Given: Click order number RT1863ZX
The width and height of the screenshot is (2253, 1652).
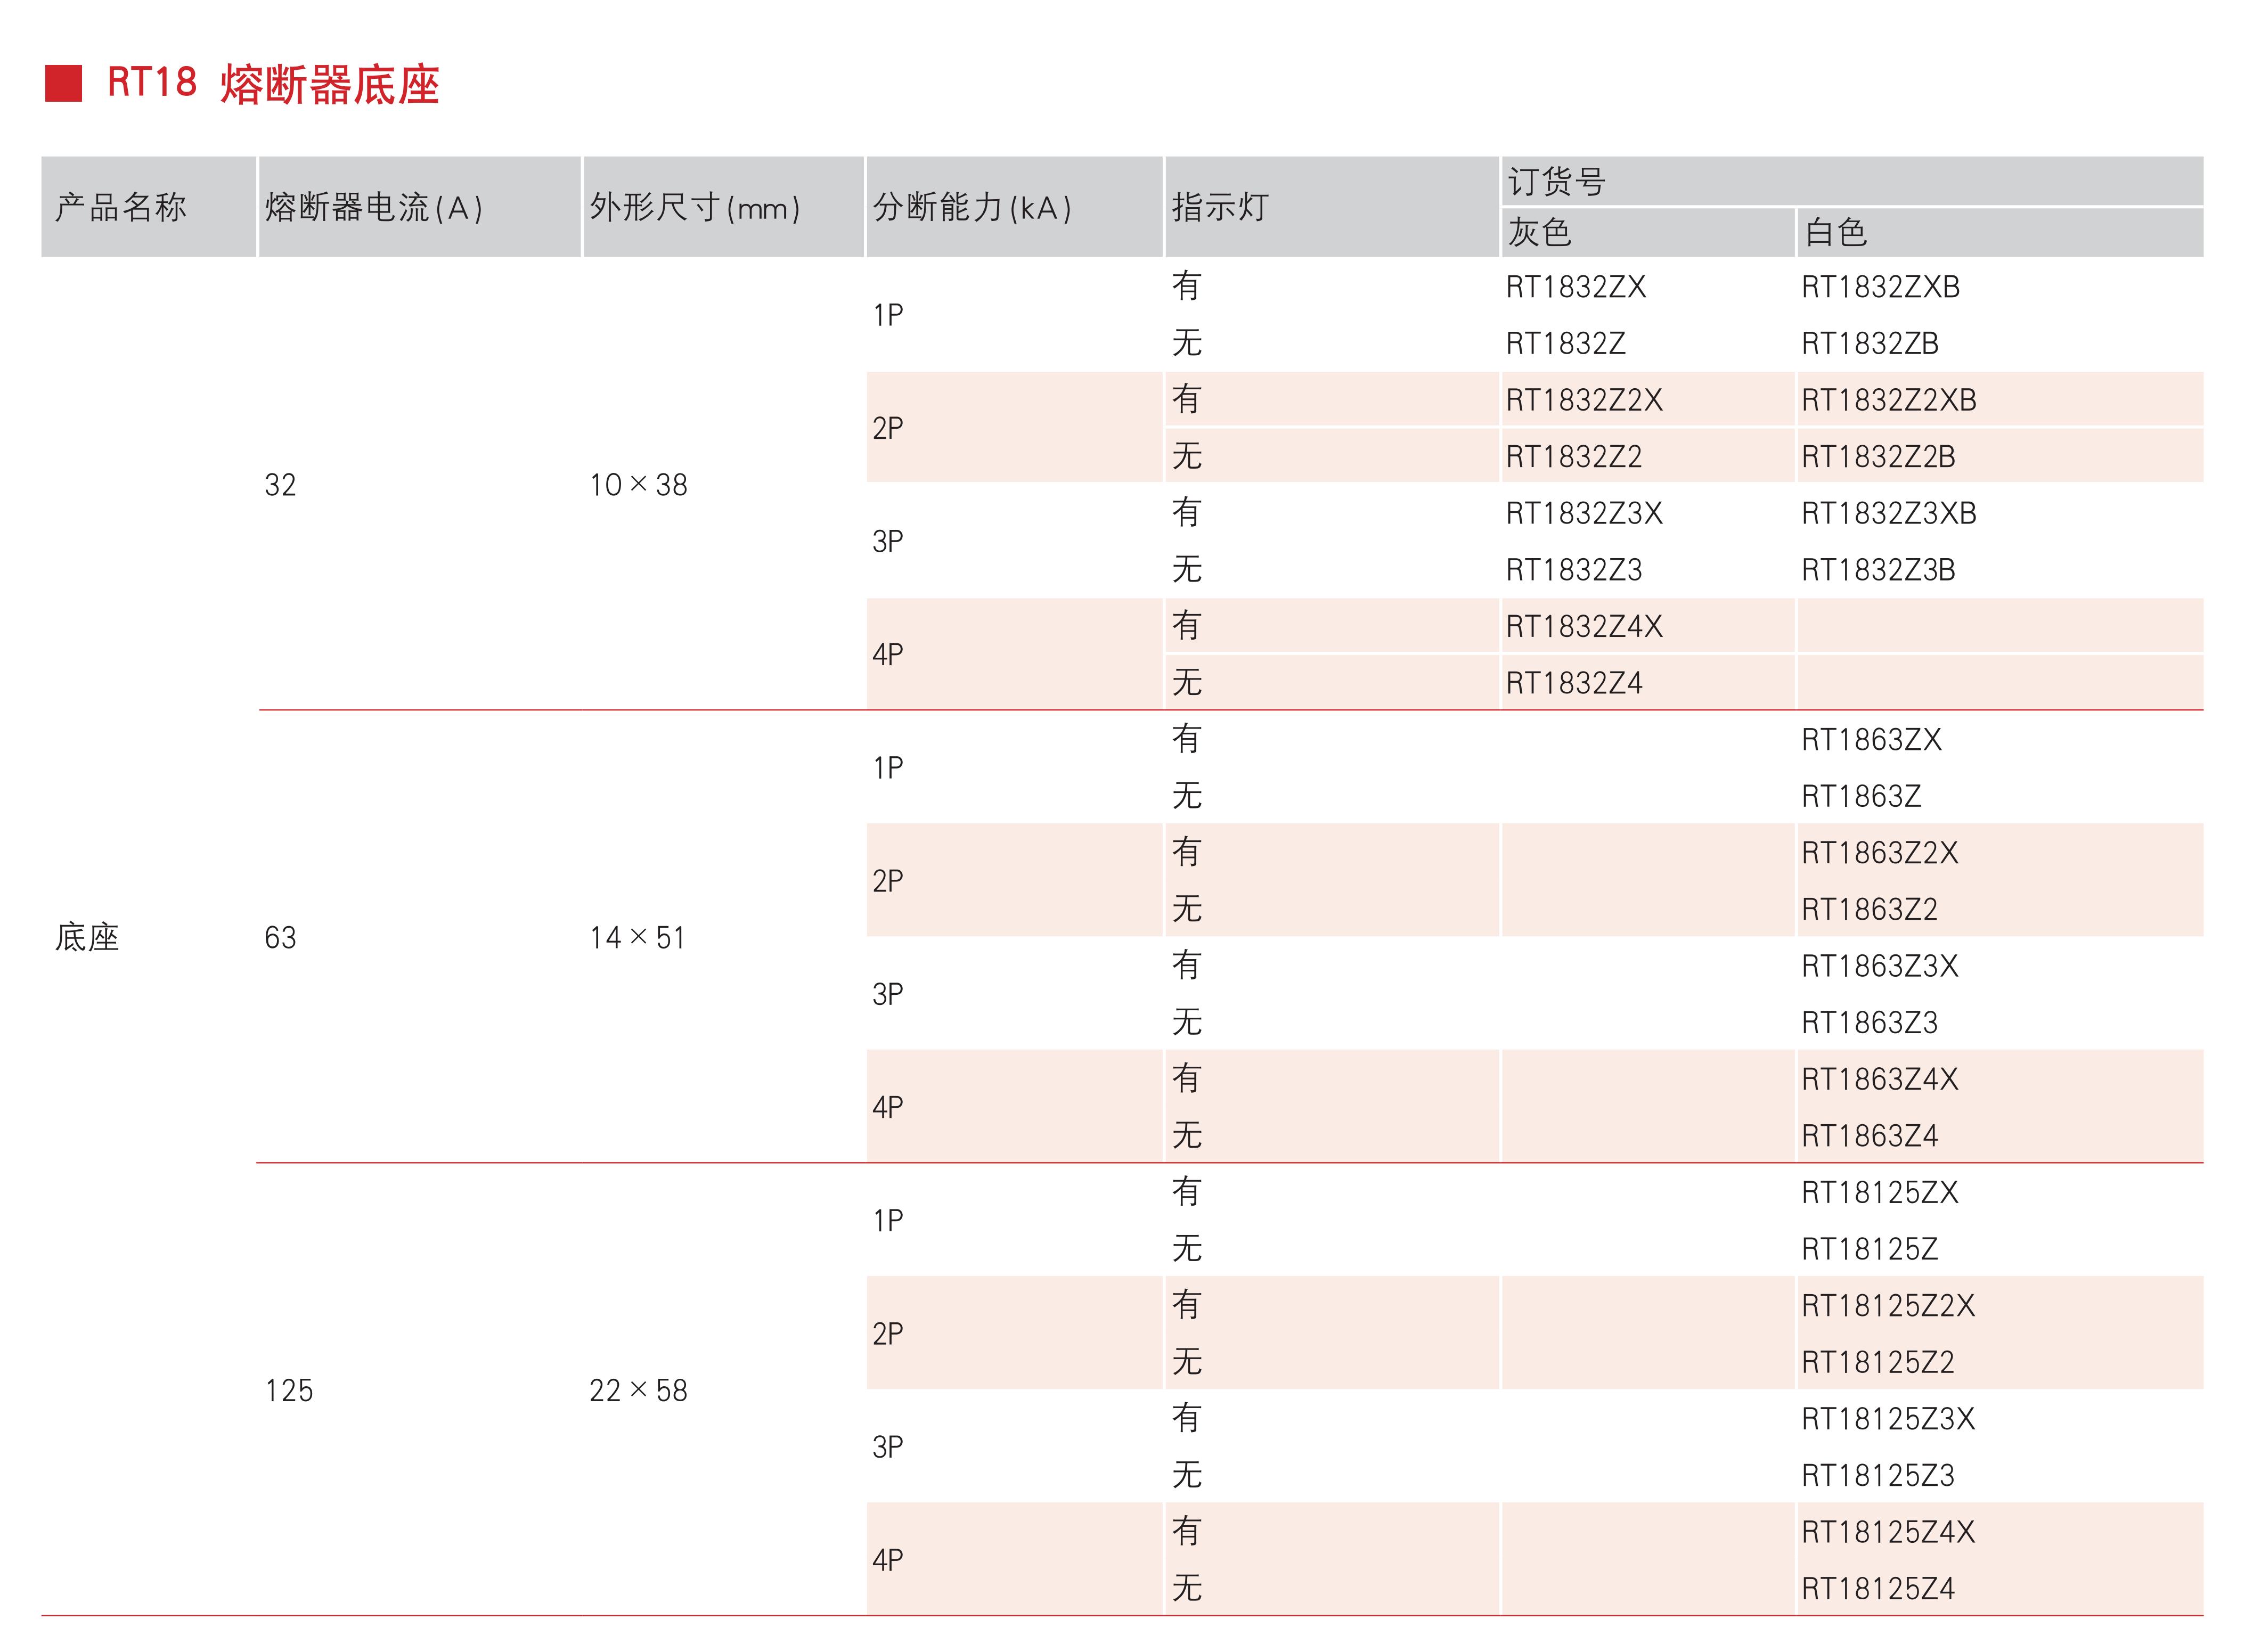Looking at the screenshot, I should point(1870,740).
